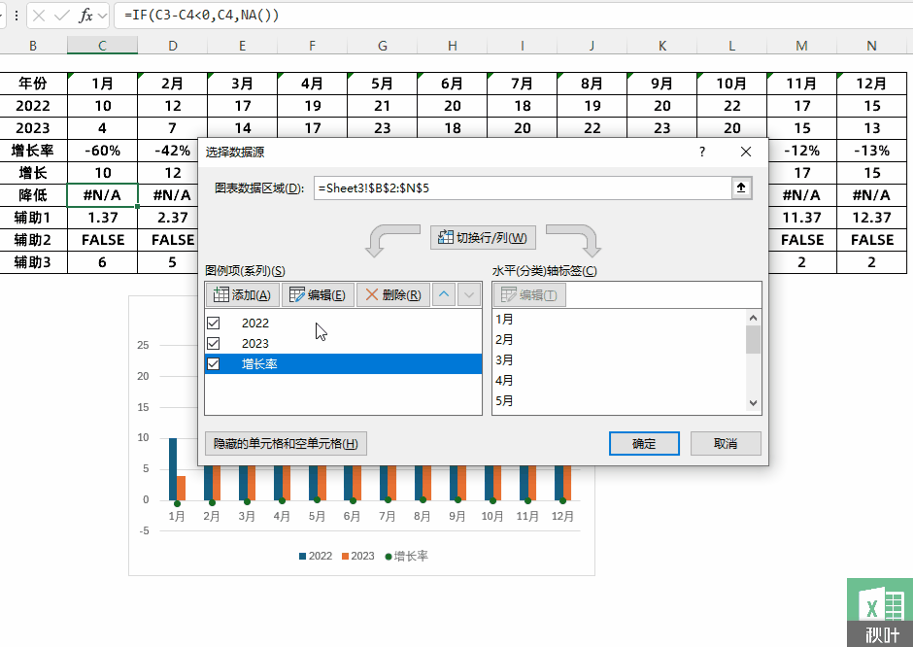Click the orange 2023 bar for 1月 in the chart
913x647 pixels.
pyautogui.click(x=181, y=488)
